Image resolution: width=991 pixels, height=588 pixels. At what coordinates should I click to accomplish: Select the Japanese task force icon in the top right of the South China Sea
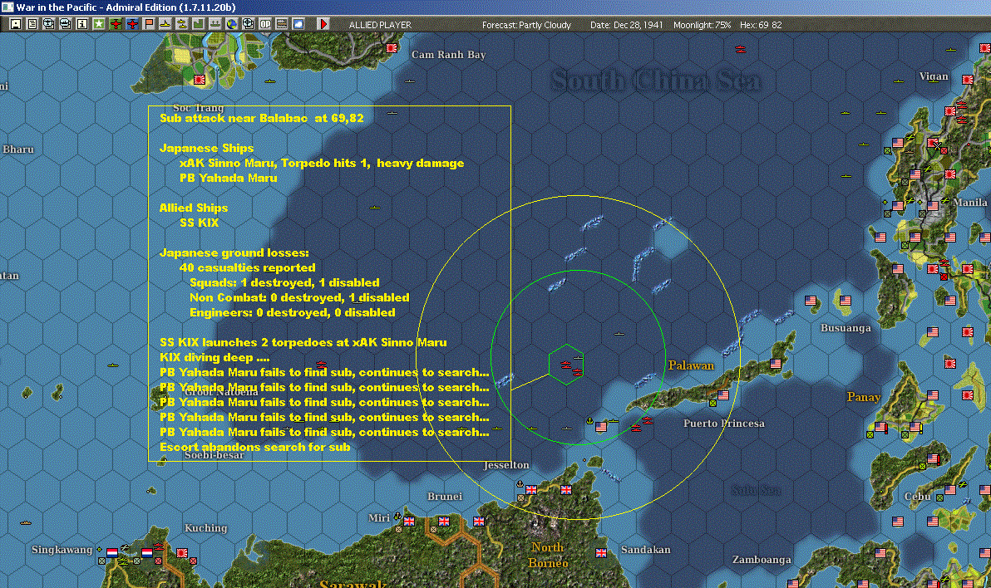pos(741,49)
